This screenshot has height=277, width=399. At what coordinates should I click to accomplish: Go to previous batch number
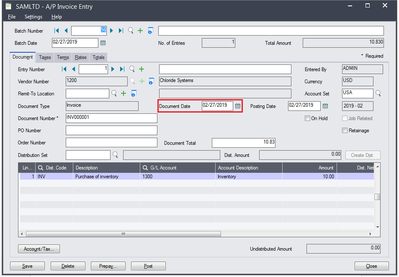(66, 31)
